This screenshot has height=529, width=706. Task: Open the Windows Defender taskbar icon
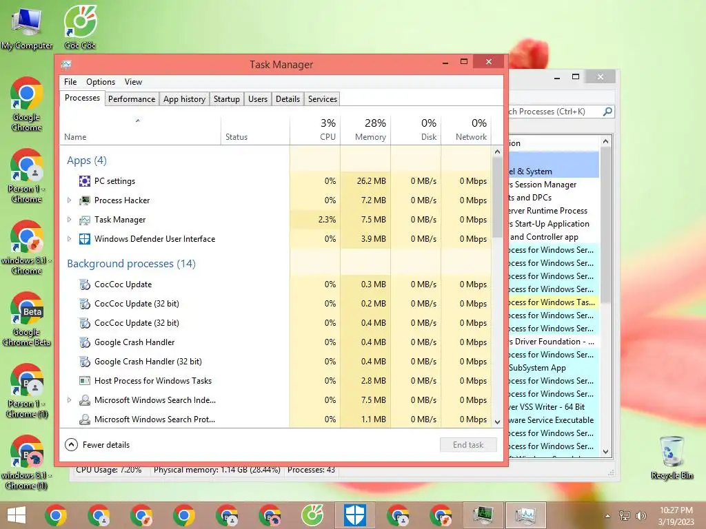pyautogui.click(x=355, y=515)
